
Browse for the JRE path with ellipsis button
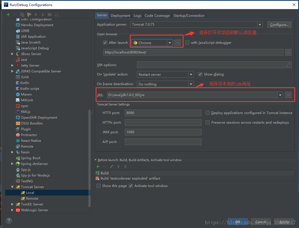tap(288, 95)
